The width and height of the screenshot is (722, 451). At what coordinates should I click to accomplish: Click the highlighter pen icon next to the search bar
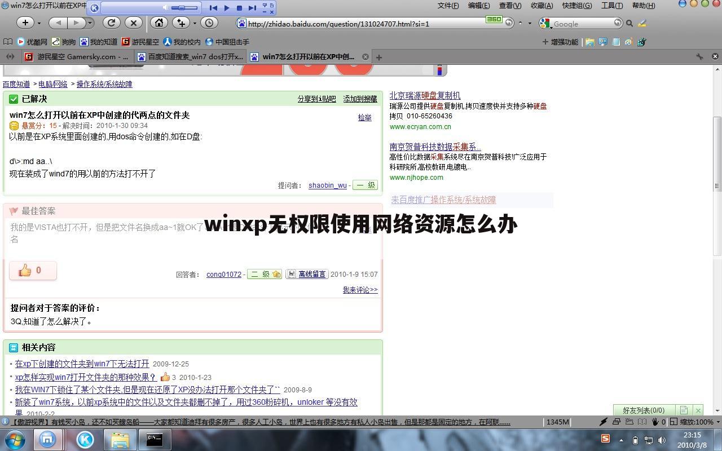point(642,23)
